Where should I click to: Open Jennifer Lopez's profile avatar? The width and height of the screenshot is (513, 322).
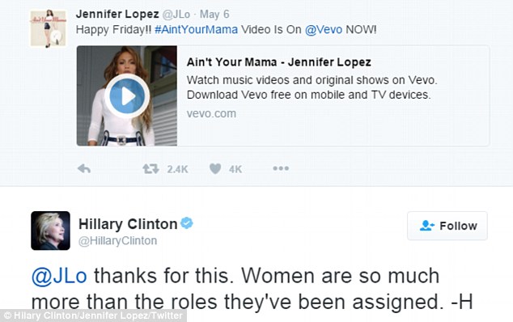click(x=49, y=28)
